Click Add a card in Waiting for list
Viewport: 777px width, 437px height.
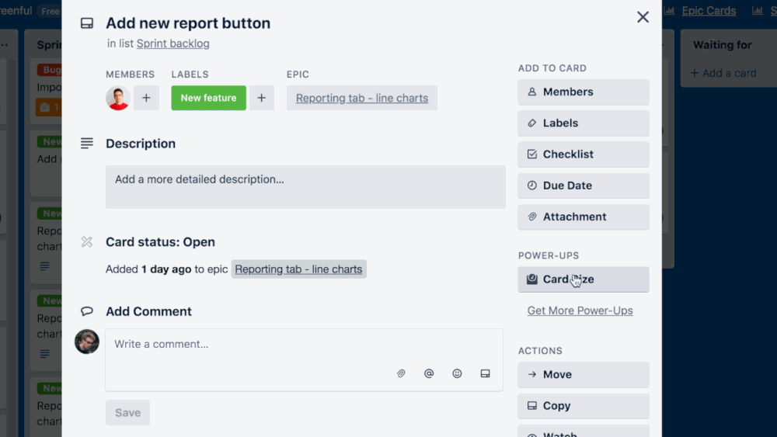[x=723, y=73]
